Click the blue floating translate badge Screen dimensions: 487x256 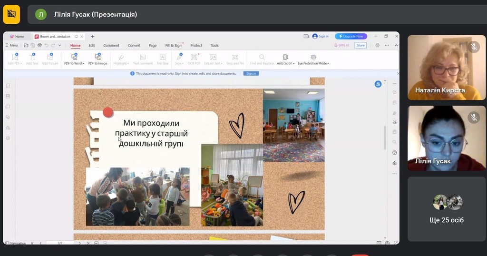point(378,84)
